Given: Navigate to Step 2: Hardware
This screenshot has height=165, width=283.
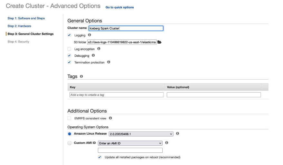Looking at the screenshot, I should click(x=19, y=26).
